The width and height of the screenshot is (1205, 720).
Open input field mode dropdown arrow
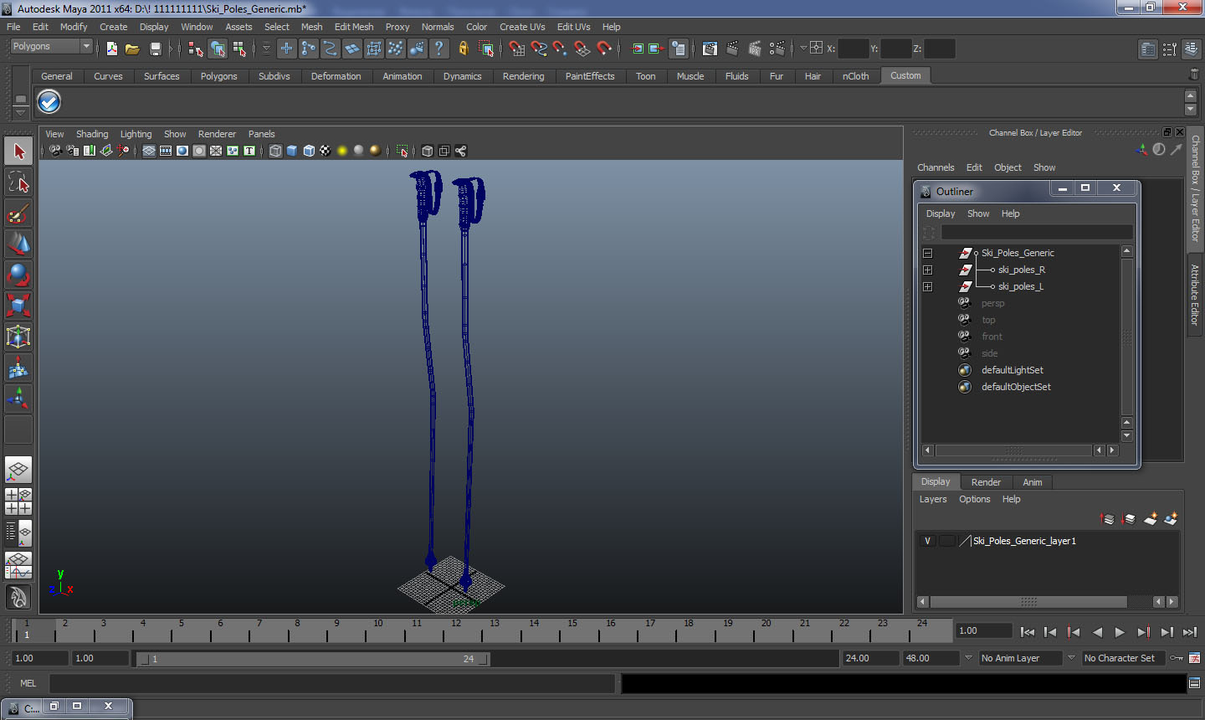point(803,49)
